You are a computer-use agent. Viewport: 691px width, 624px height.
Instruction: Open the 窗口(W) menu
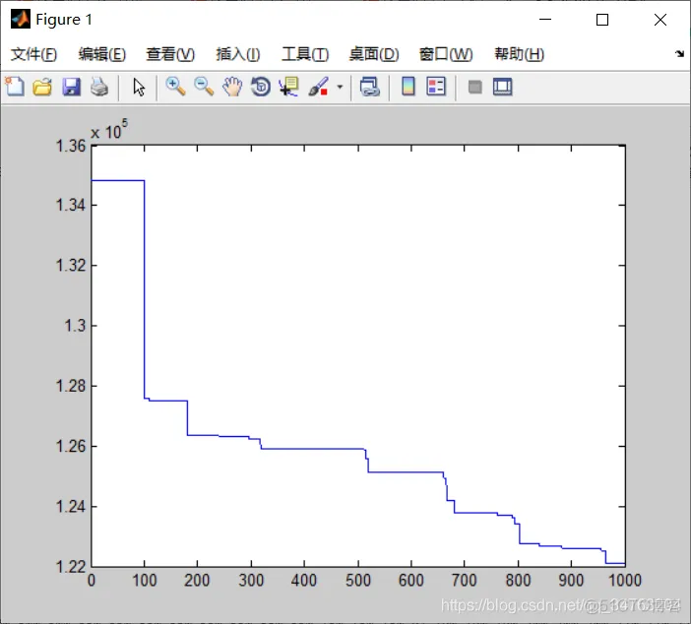pos(446,54)
